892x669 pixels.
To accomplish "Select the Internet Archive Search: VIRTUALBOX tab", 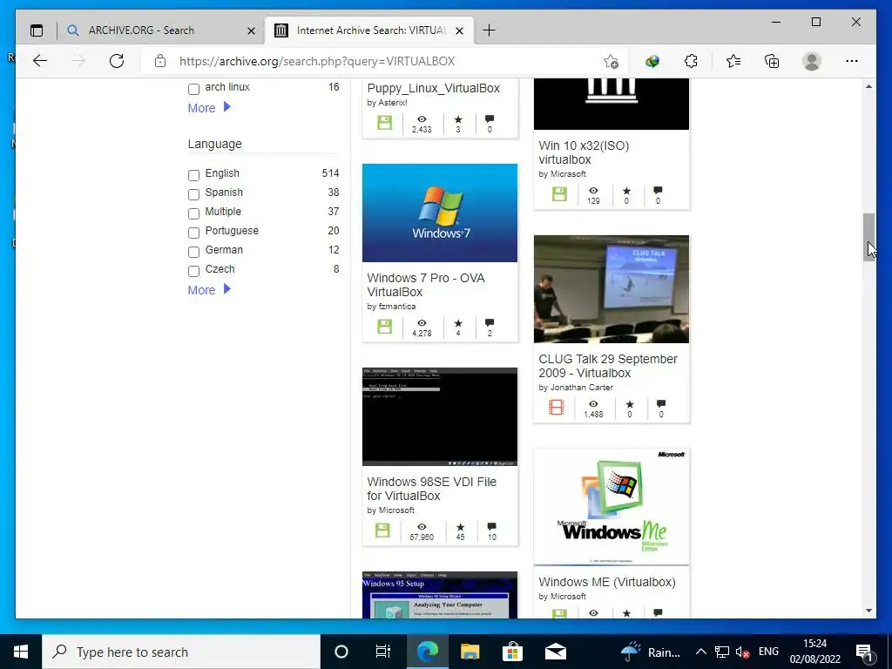I will 368,30.
